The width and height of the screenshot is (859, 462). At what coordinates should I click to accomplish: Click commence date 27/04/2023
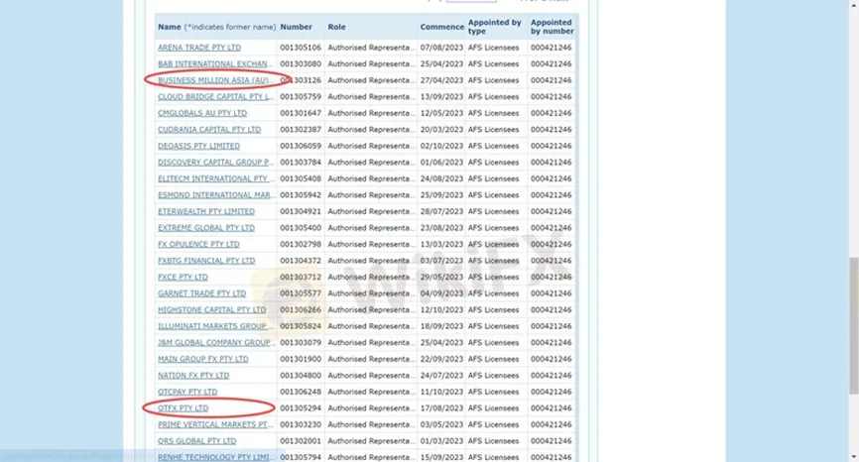441,80
